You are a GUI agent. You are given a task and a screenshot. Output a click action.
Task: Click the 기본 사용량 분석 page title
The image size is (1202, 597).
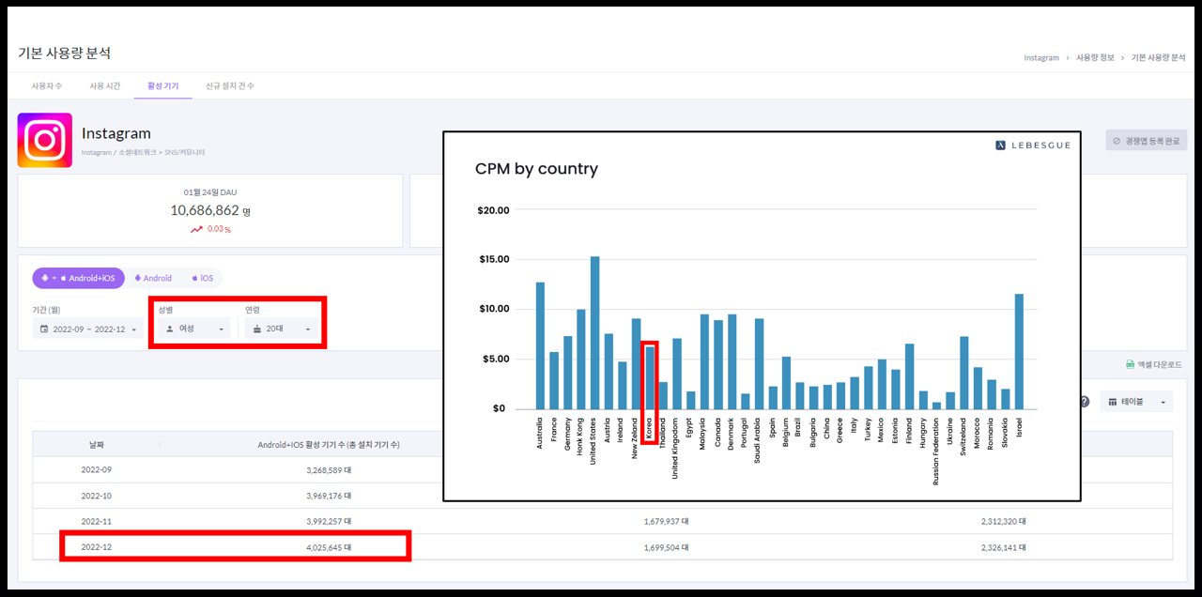pos(64,54)
